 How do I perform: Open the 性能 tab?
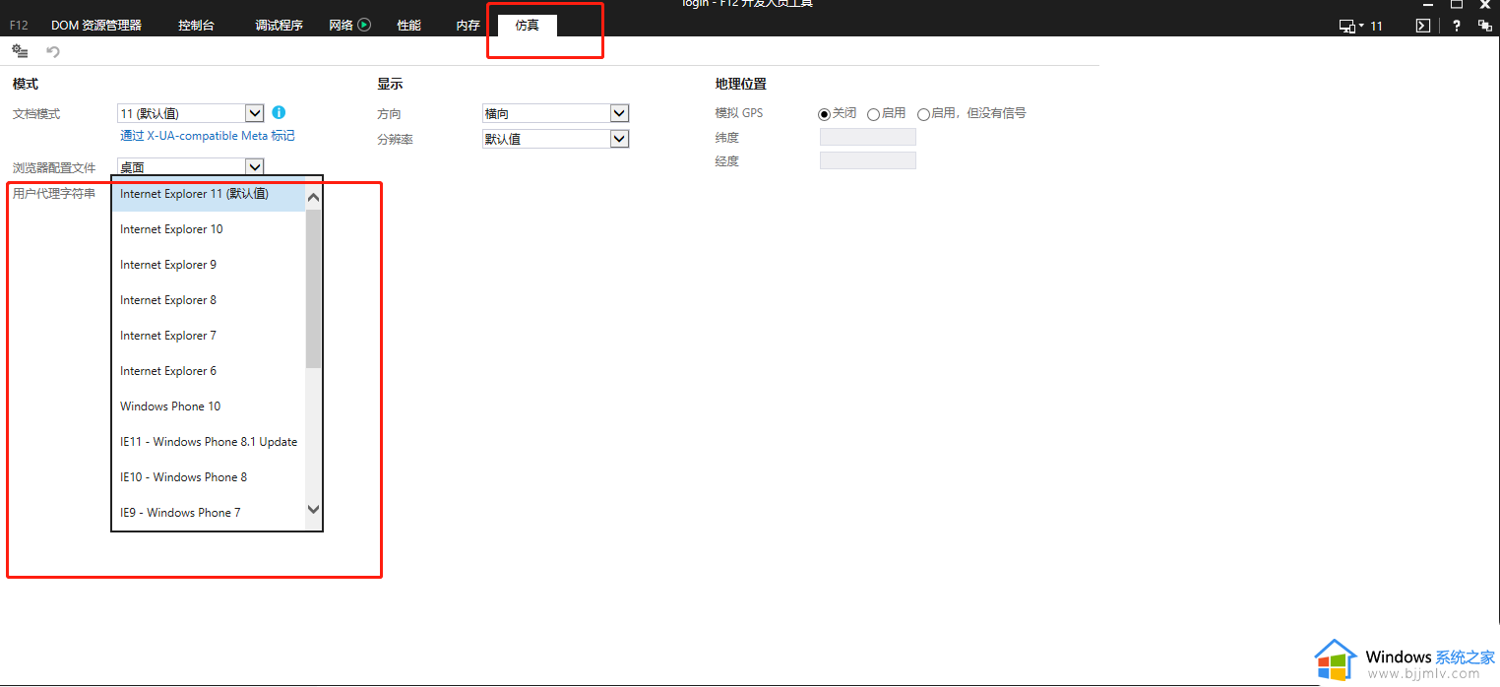point(408,26)
